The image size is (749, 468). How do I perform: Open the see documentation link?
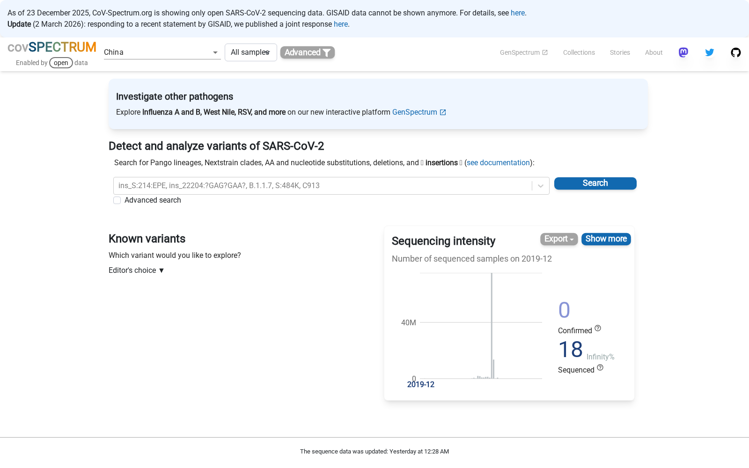tap(498, 163)
